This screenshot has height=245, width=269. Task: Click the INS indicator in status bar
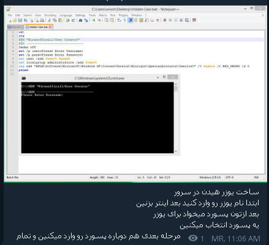click(x=256, y=177)
